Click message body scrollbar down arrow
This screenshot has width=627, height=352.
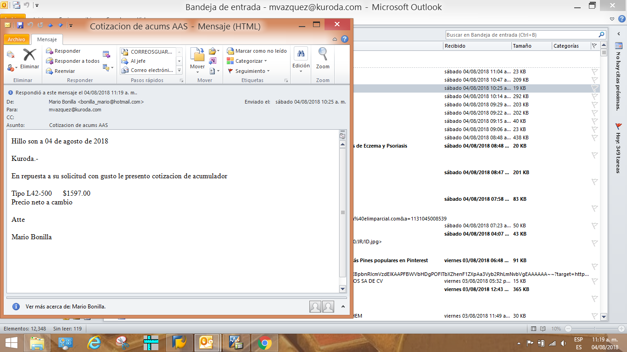pos(342,289)
